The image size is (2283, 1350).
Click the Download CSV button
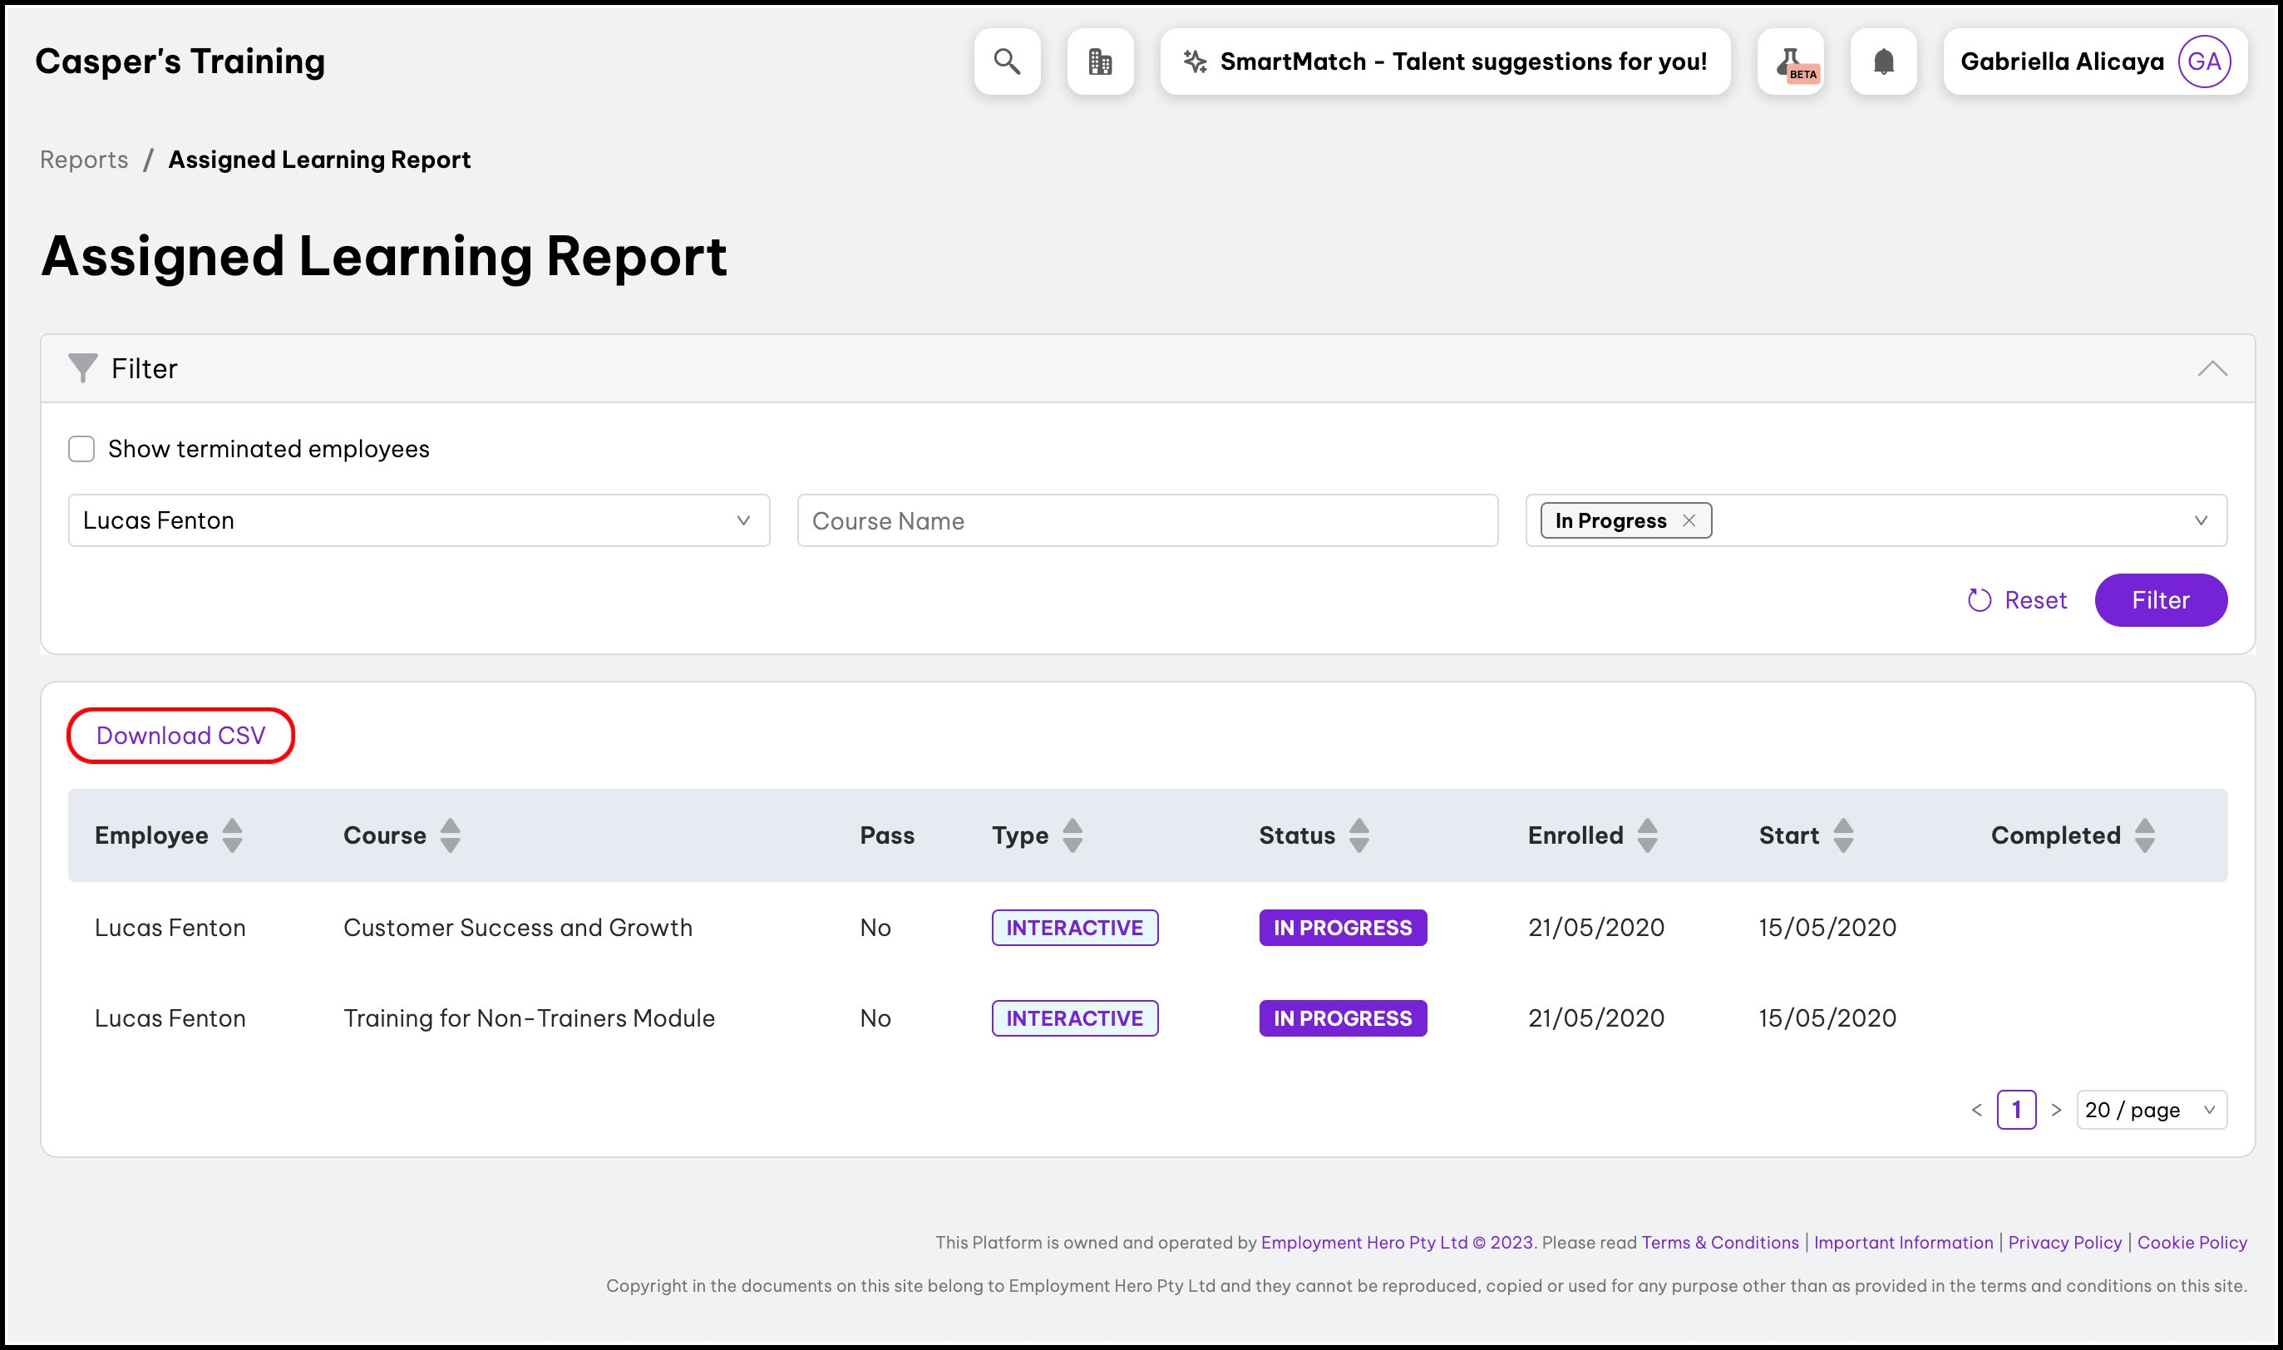click(181, 735)
